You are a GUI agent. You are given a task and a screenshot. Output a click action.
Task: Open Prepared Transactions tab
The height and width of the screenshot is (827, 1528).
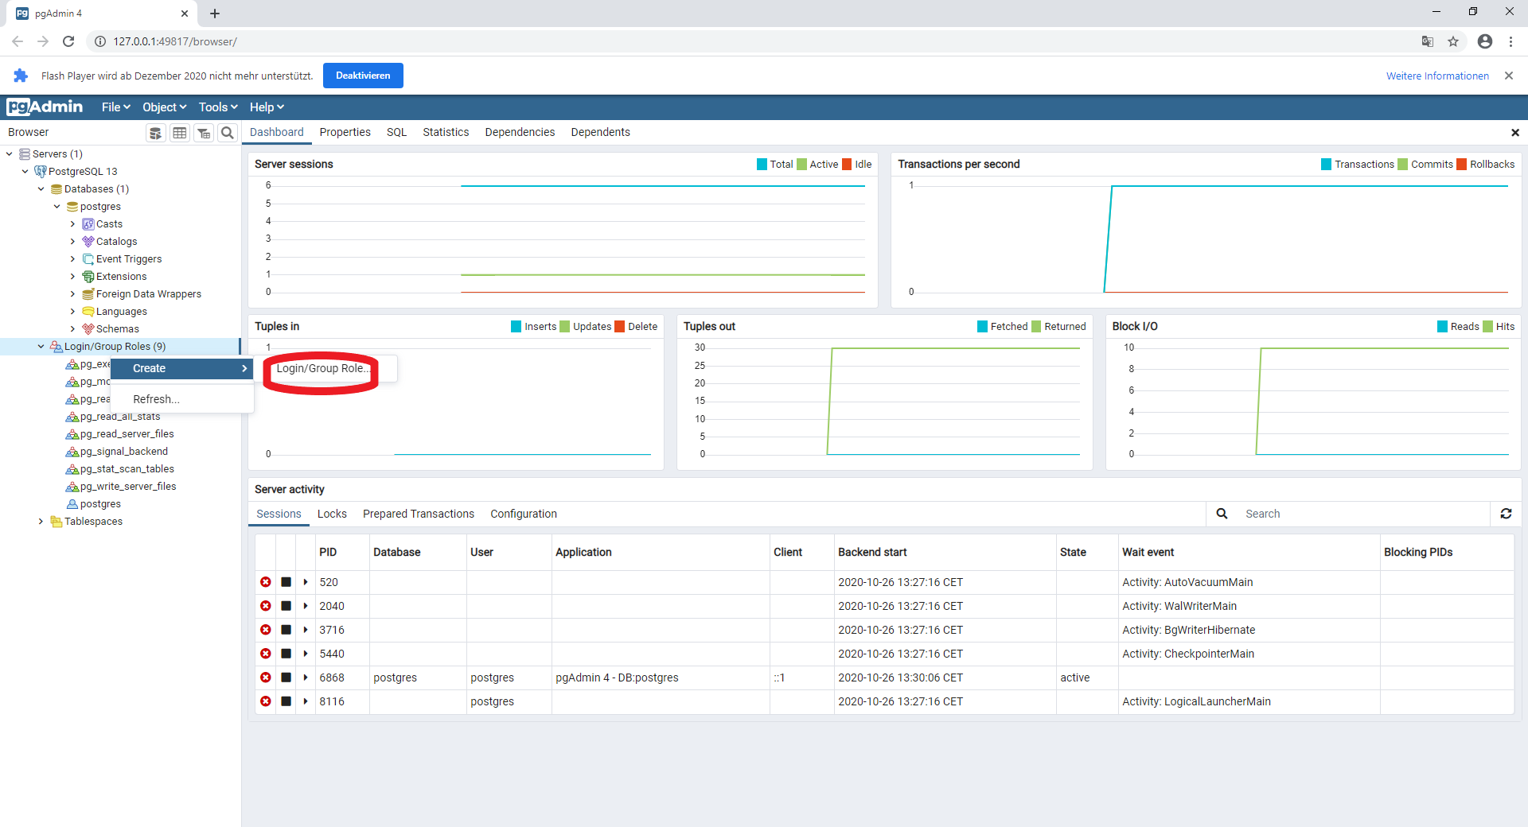[419, 514]
